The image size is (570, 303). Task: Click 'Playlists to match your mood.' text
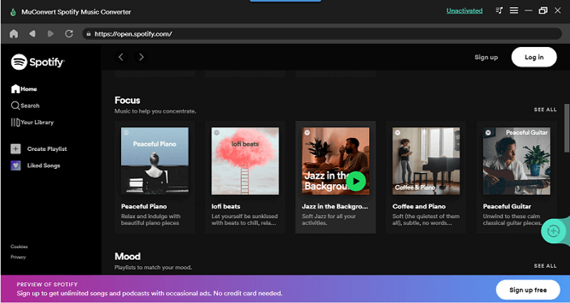[x=153, y=267]
